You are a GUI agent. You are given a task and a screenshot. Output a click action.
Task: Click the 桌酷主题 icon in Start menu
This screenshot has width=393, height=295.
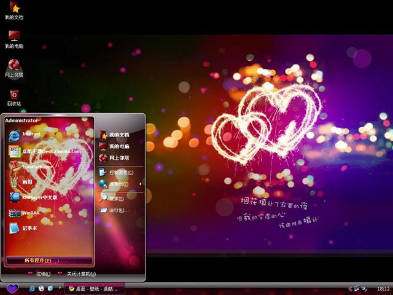[14, 152]
